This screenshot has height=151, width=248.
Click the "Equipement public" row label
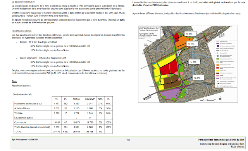[23, 118]
